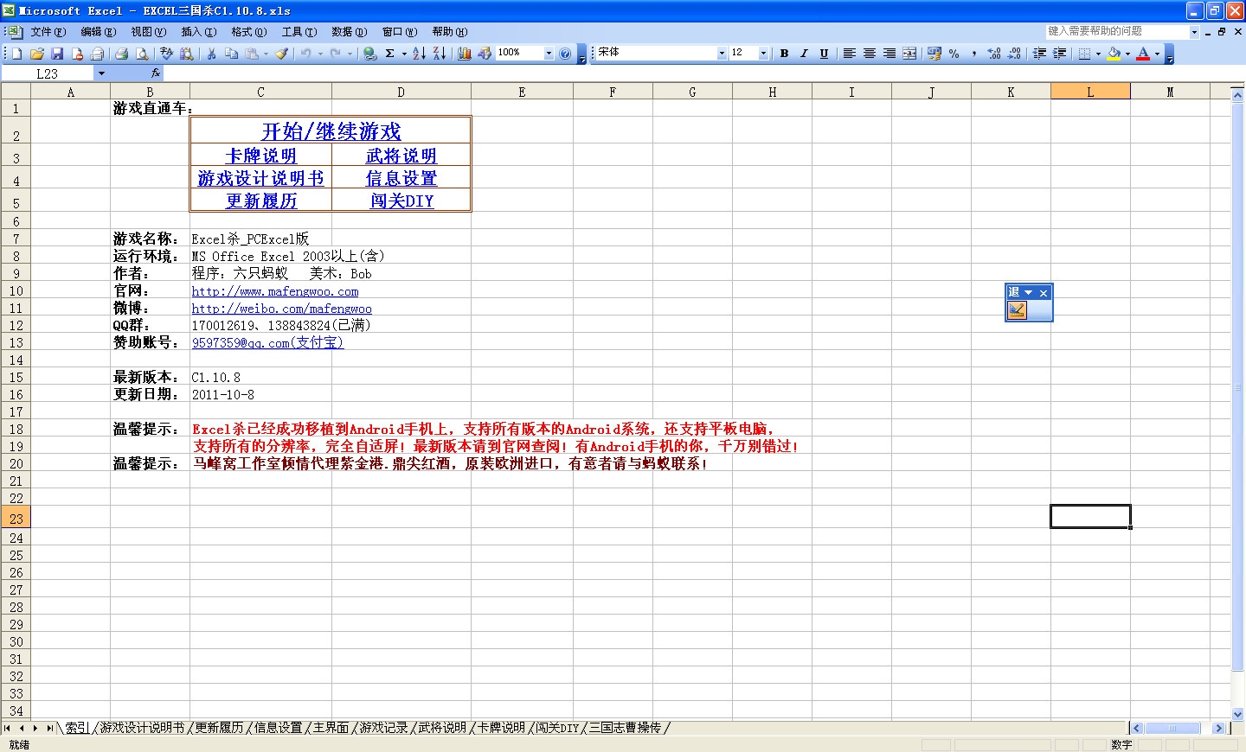Expand the Borders dropdown arrow
This screenshot has height=752, width=1246.
pyautogui.click(x=1098, y=54)
